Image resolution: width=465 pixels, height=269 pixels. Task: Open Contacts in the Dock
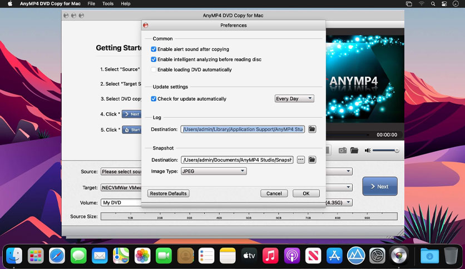click(x=185, y=255)
